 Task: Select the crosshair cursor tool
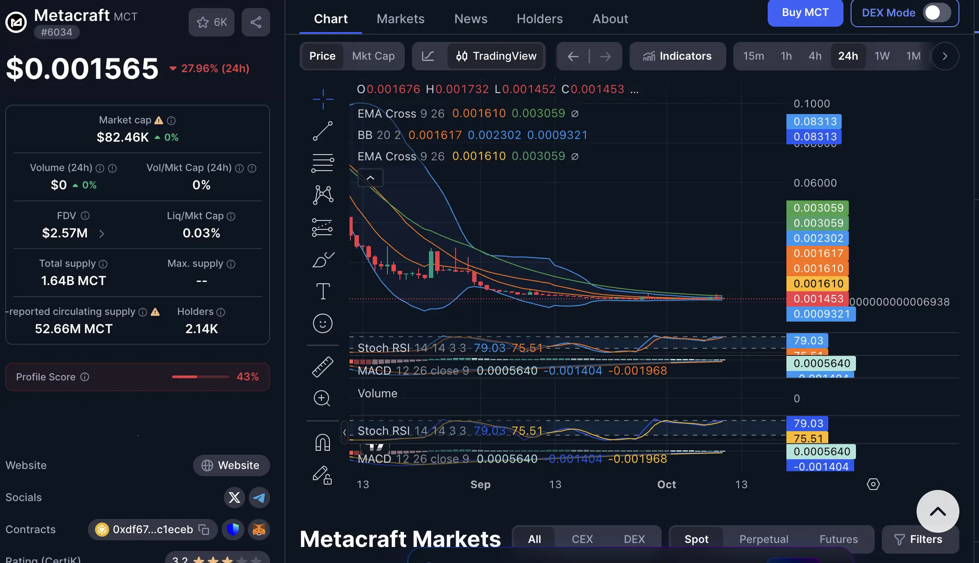pos(323,99)
